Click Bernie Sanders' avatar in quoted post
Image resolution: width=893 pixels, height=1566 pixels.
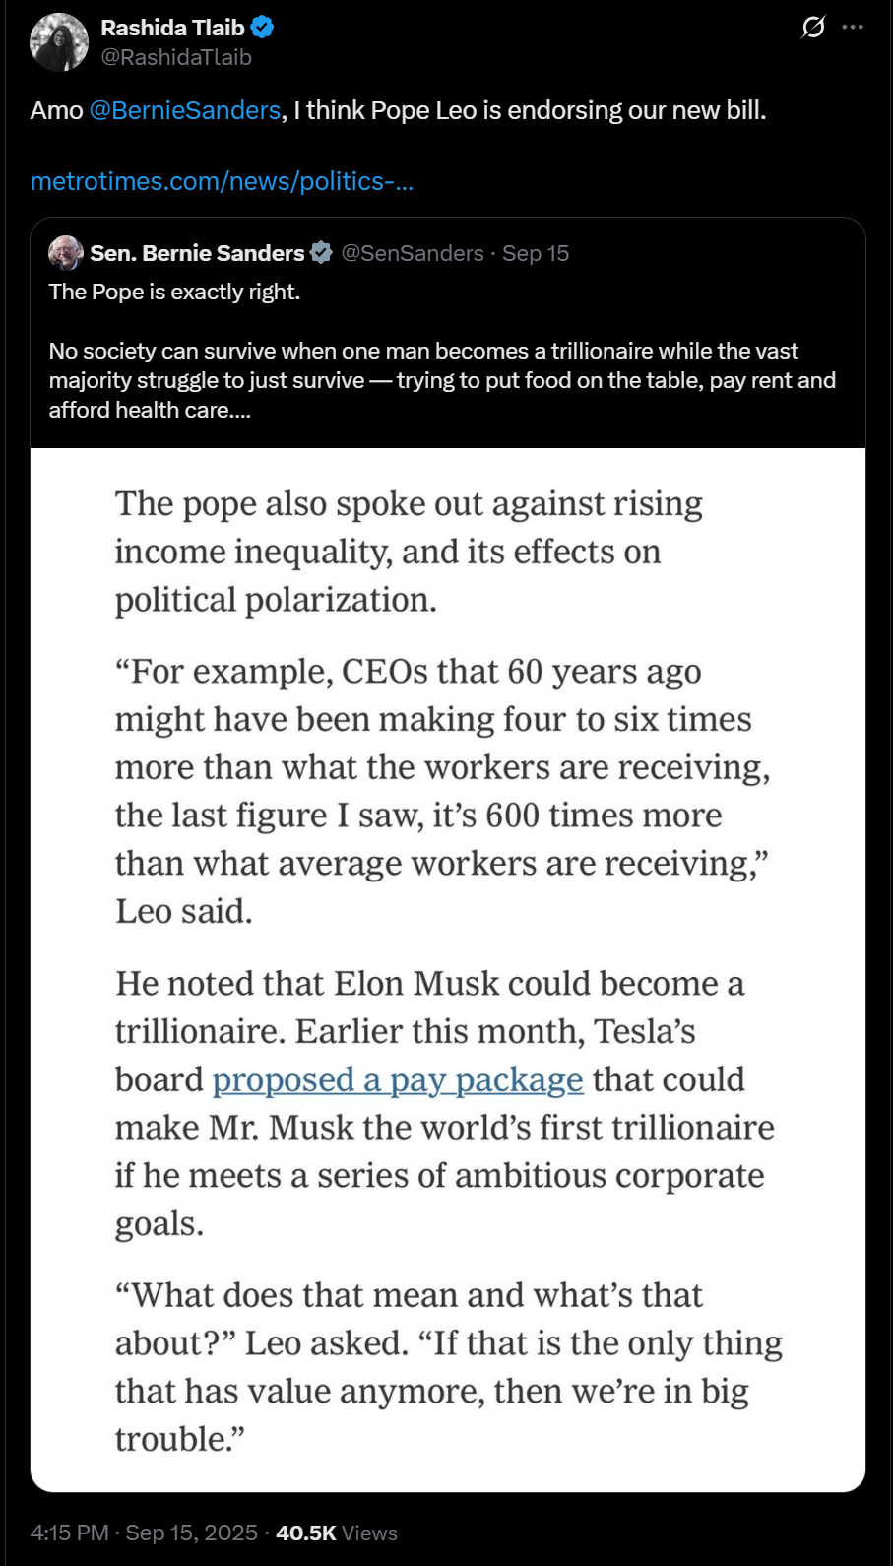pyautogui.click(x=65, y=253)
